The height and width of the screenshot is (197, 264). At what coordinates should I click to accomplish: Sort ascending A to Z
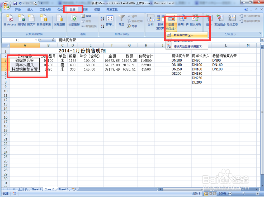pos(102,18)
